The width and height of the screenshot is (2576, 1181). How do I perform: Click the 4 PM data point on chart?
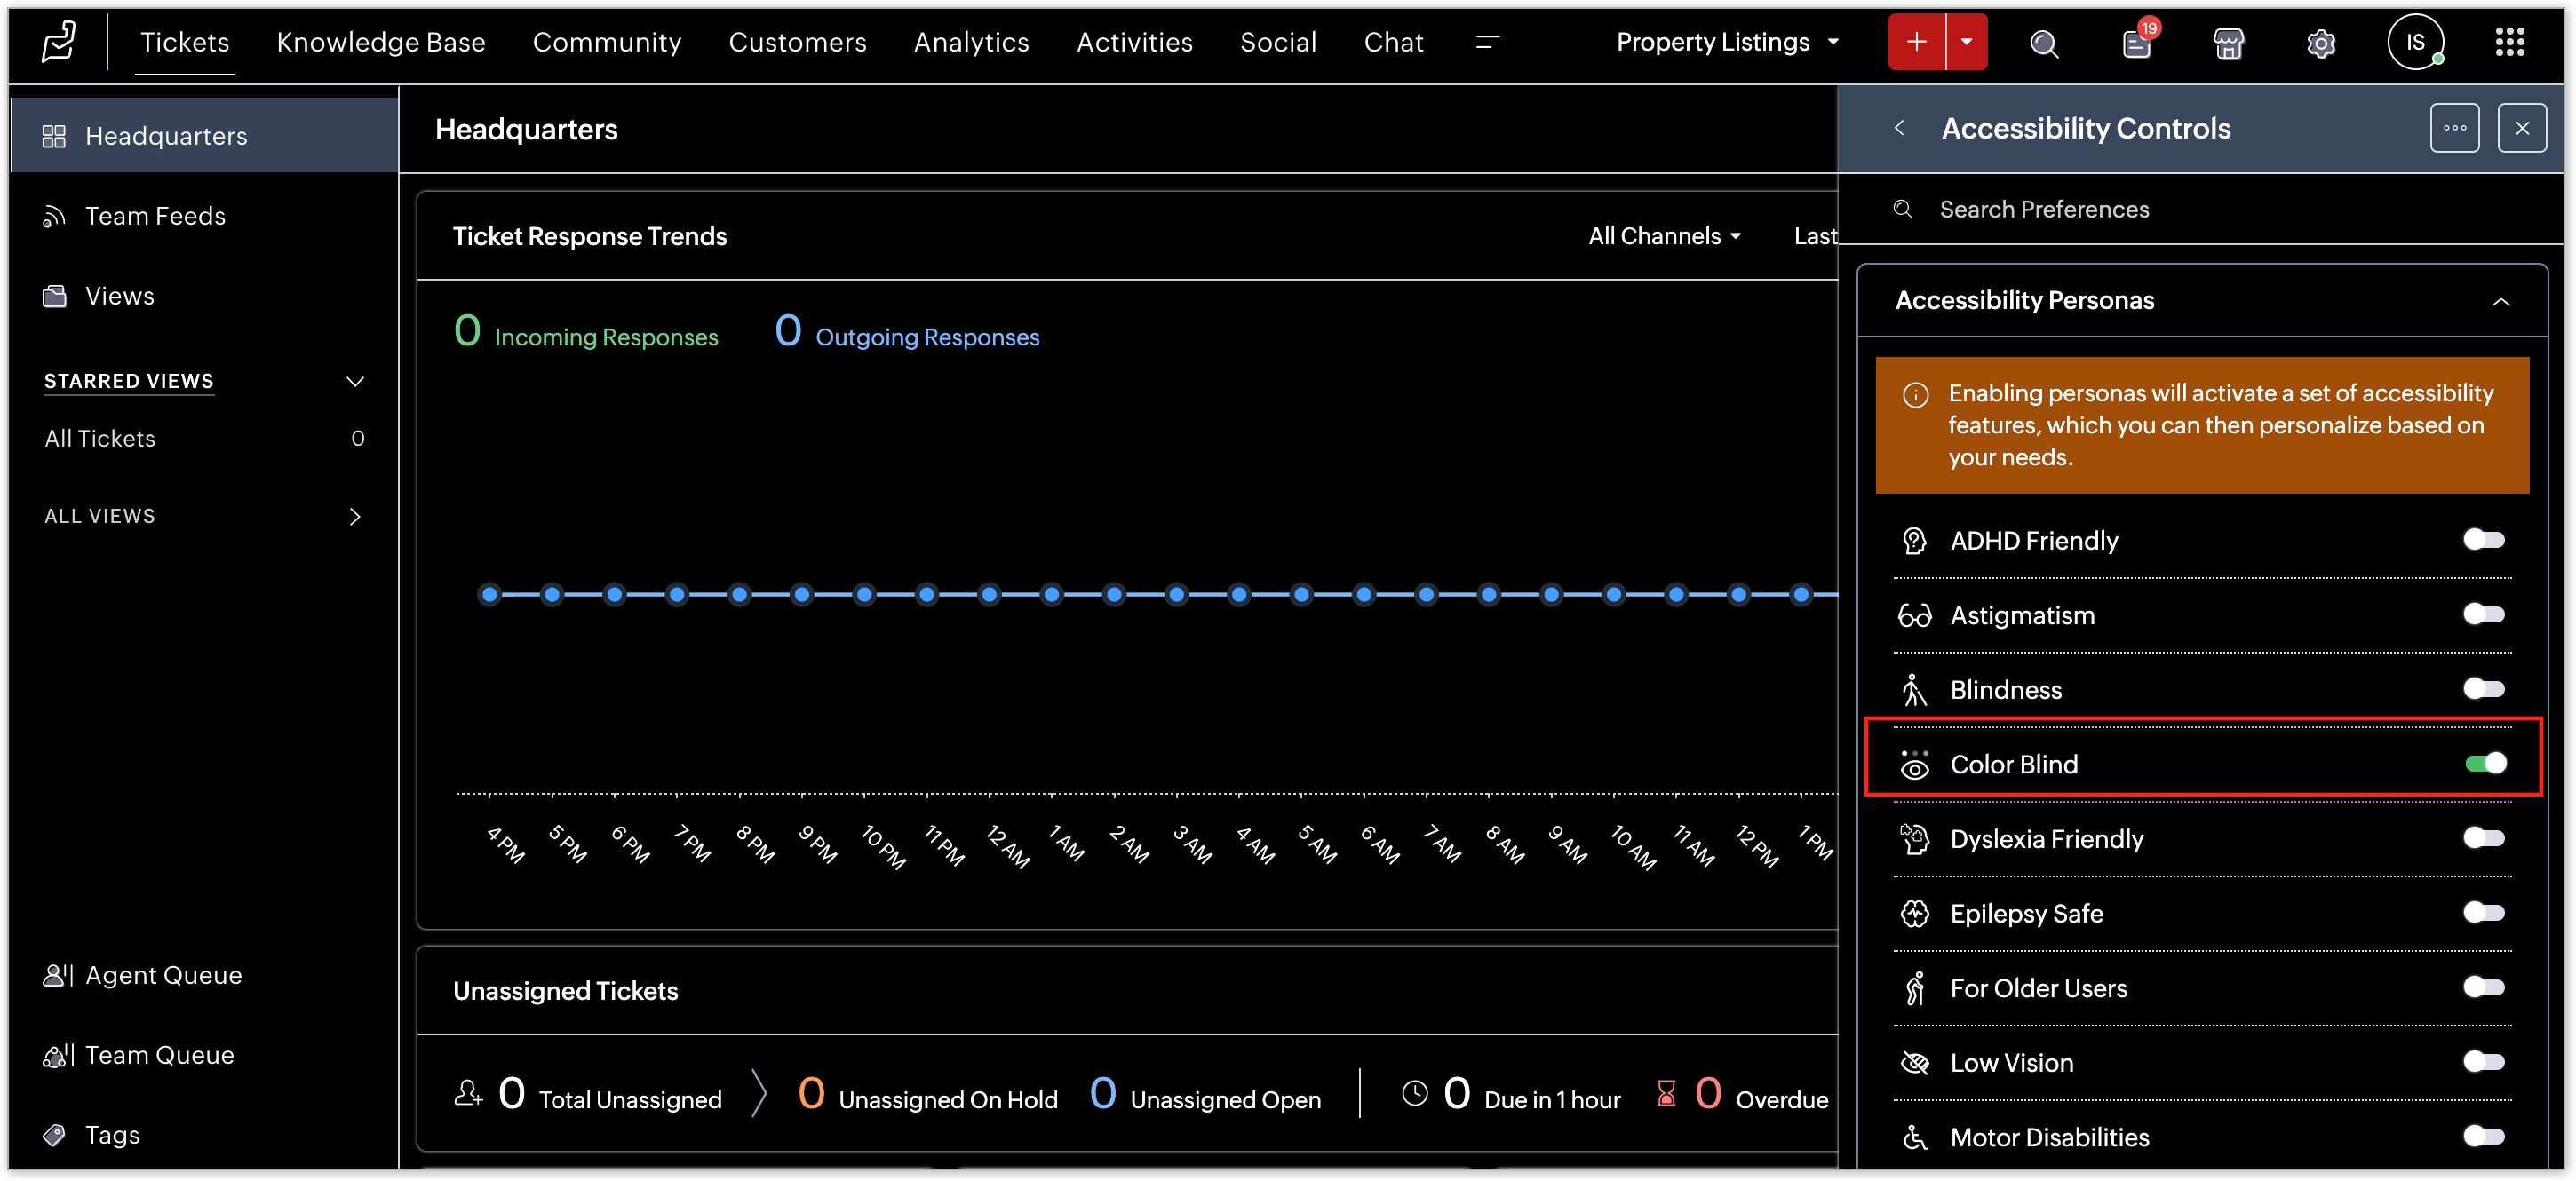pos(489,595)
